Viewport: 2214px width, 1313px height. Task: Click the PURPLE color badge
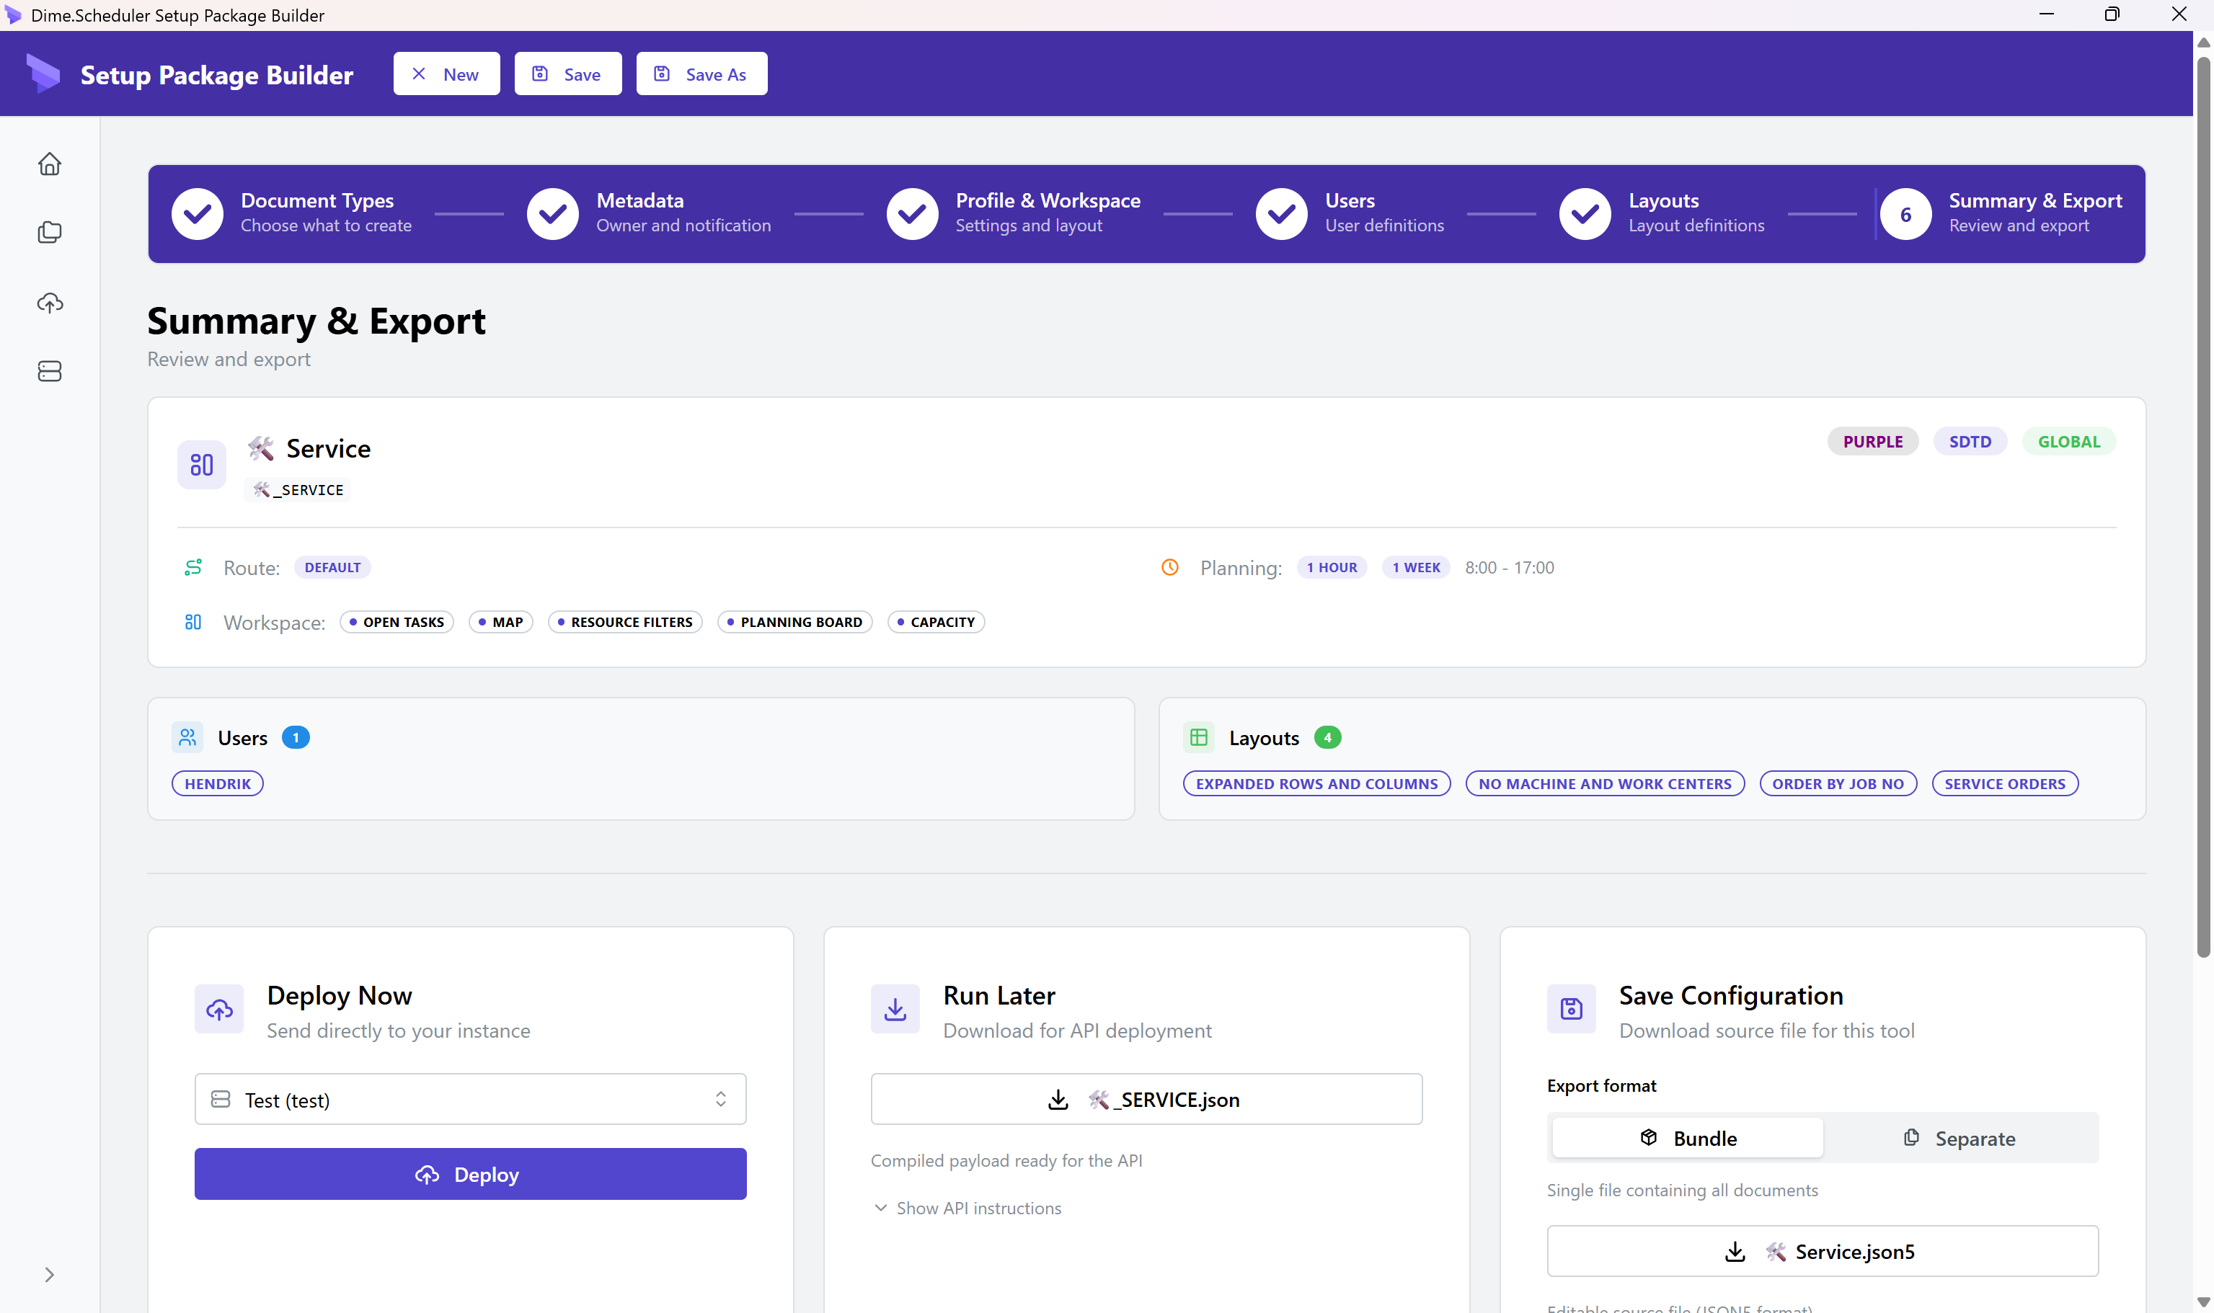point(1872,442)
